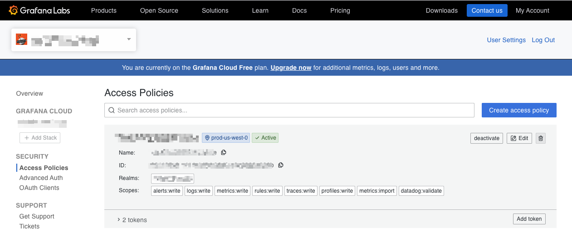Click the Add Stack button
572x233 pixels.
pos(40,138)
